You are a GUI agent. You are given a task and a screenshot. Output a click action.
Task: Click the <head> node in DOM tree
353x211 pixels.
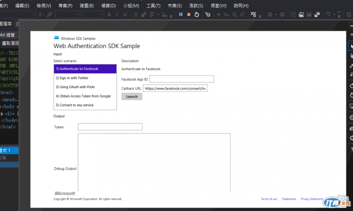click(10, 100)
